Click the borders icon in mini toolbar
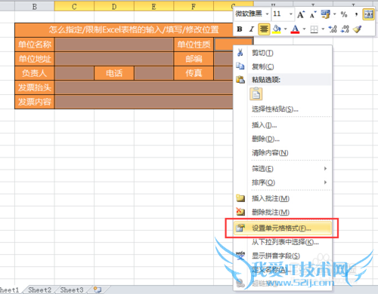 tap(314, 29)
